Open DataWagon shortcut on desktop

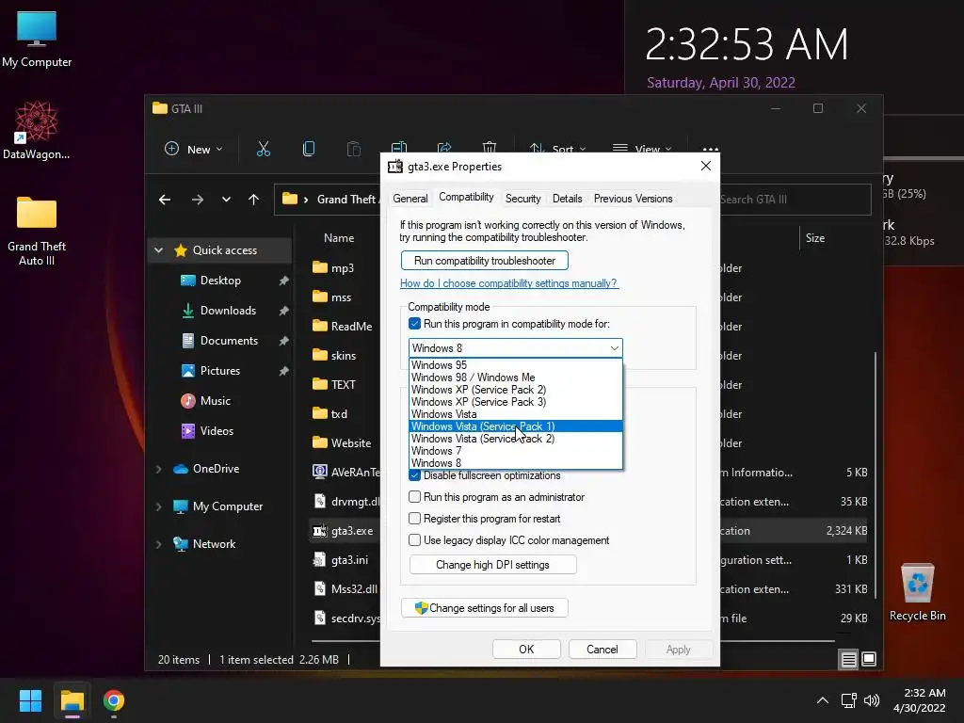(x=37, y=130)
